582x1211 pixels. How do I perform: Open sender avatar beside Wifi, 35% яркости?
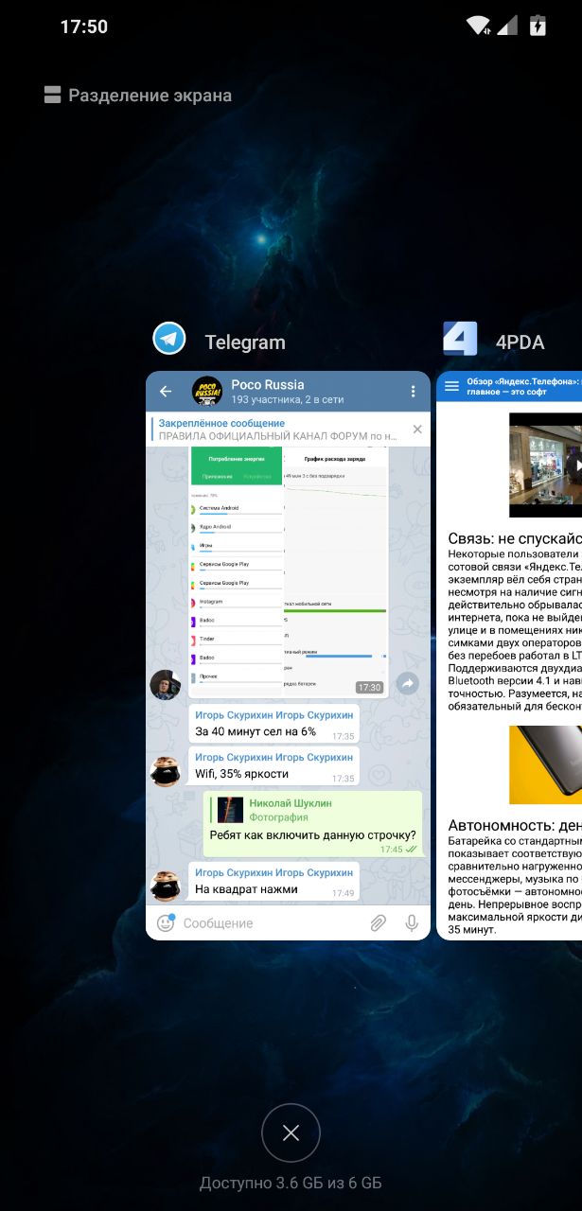pyautogui.click(x=166, y=771)
